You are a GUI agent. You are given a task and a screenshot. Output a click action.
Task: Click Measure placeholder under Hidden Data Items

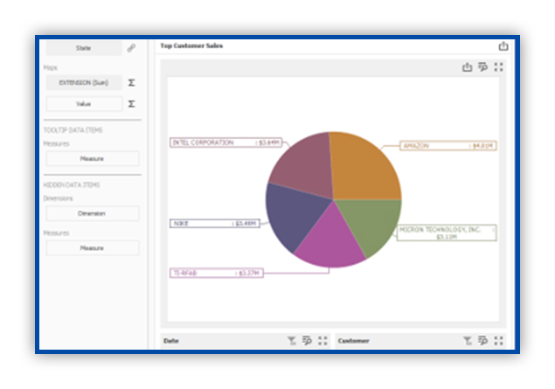(x=93, y=247)
